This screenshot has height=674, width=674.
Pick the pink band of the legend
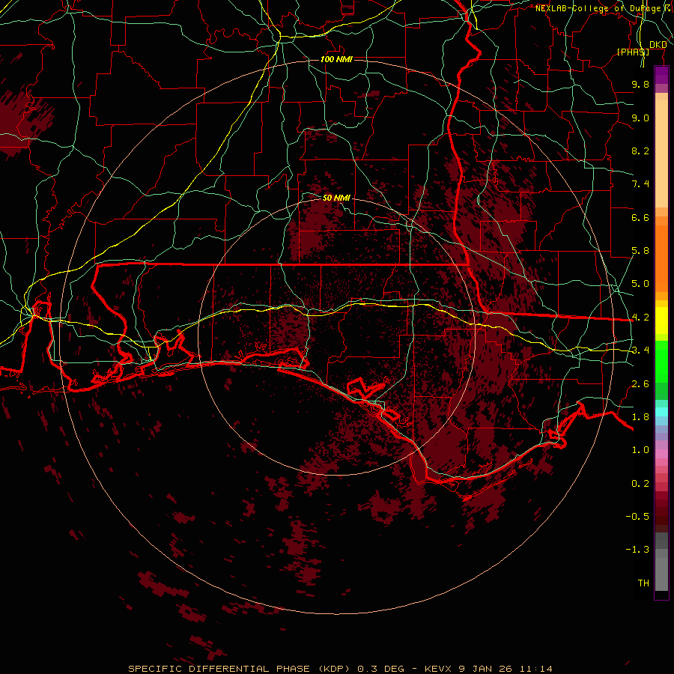[661, 454]
